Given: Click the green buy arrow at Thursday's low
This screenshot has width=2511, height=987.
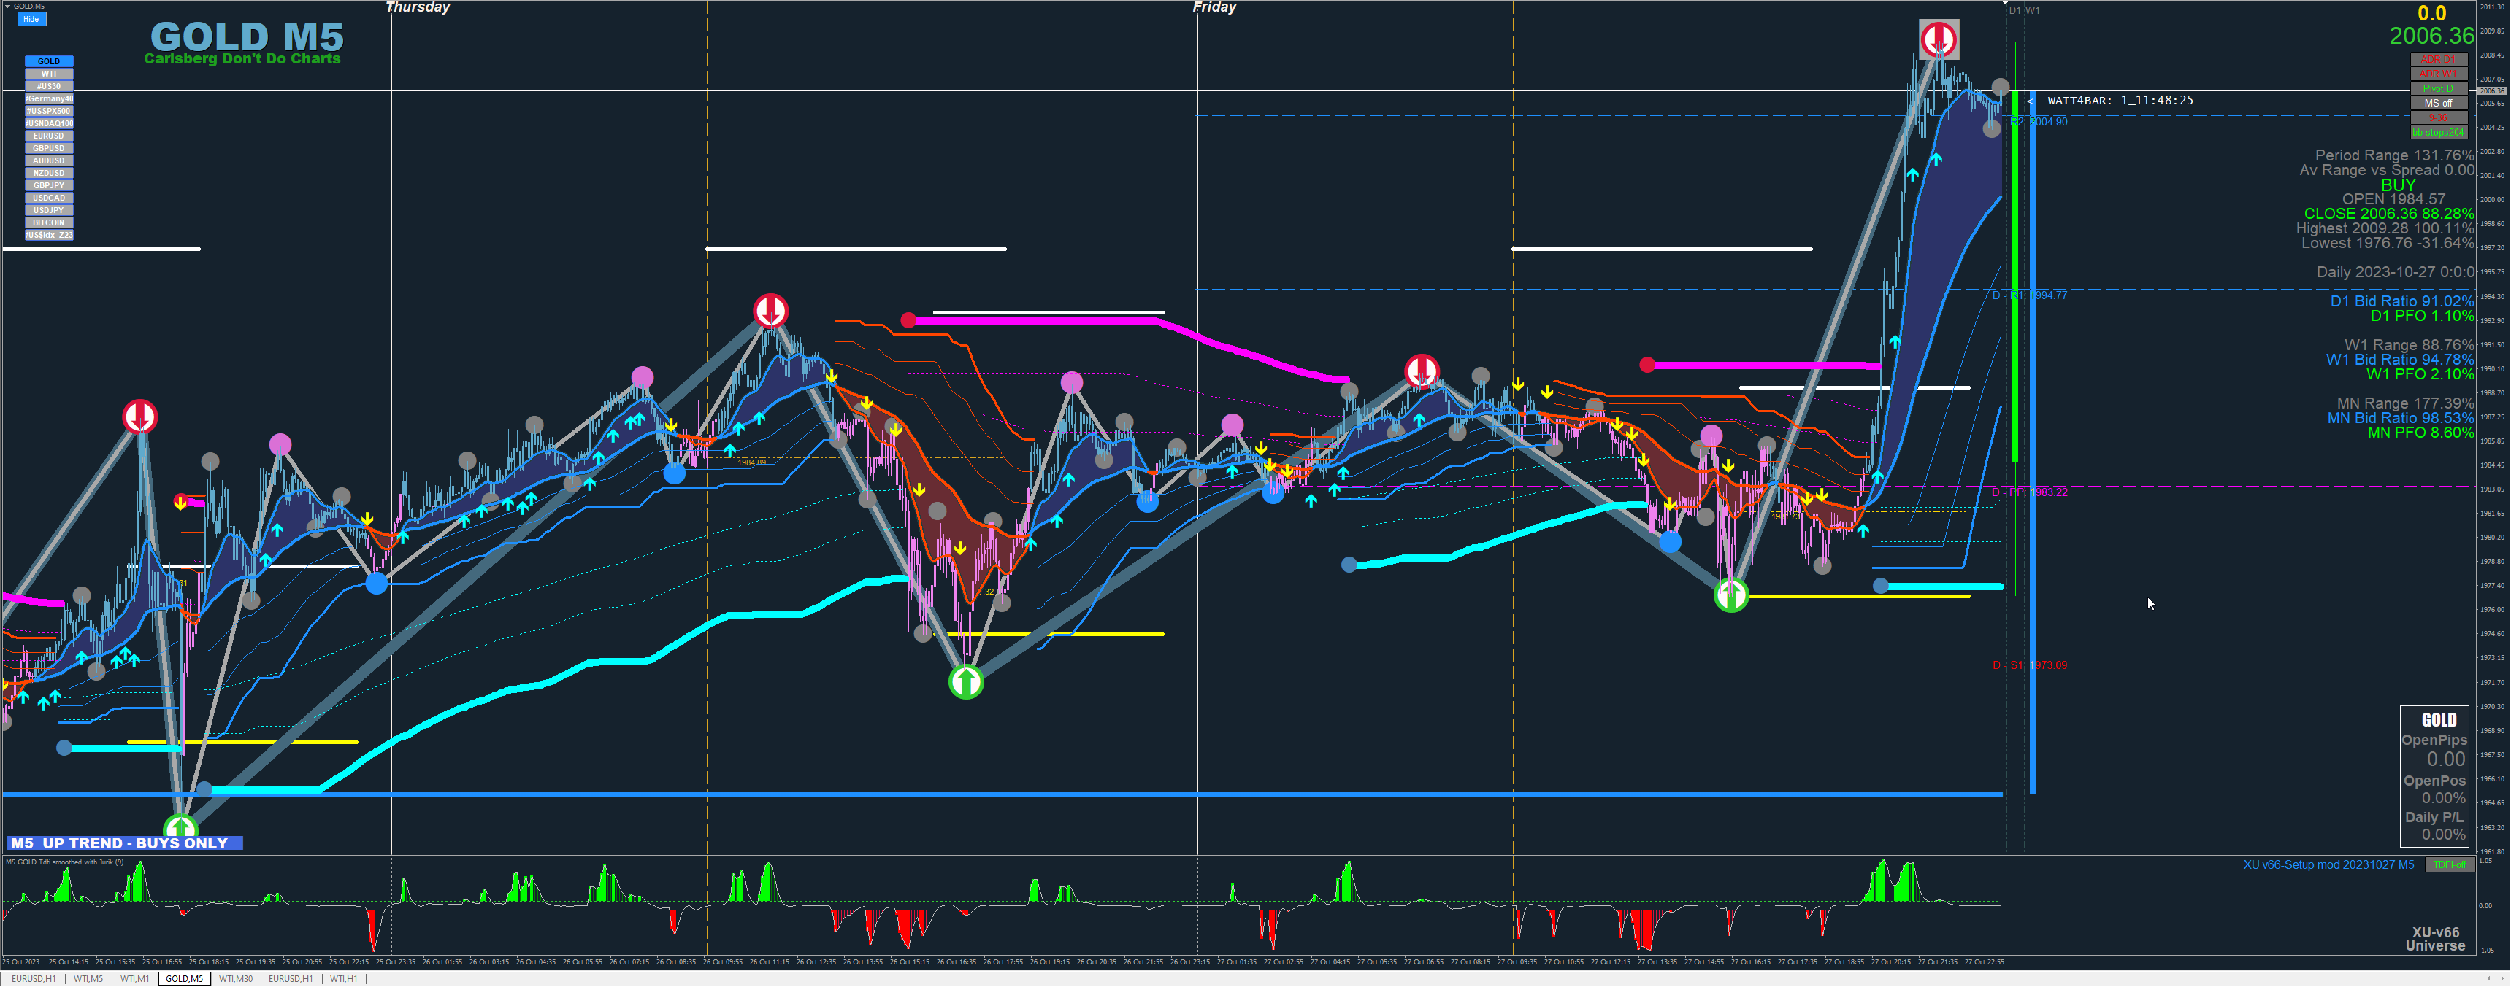Looking at the screenshot, I should tap(965, 681).
